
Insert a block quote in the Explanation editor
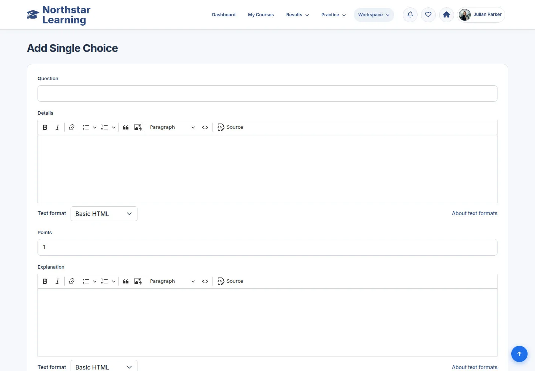click(x=126, y=281)
